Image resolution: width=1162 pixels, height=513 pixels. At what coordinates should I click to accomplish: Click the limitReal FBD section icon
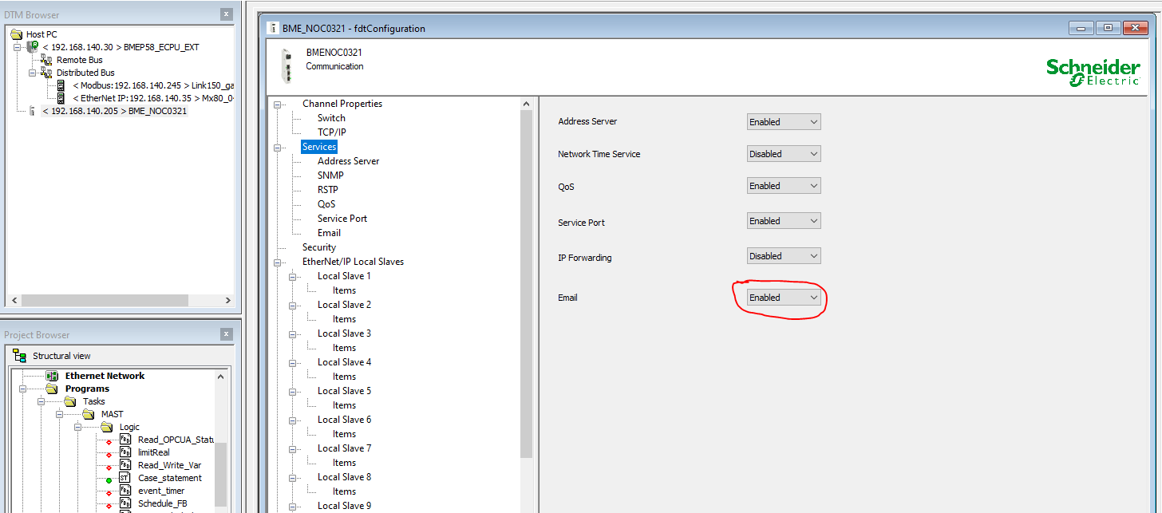coord(125,452)
